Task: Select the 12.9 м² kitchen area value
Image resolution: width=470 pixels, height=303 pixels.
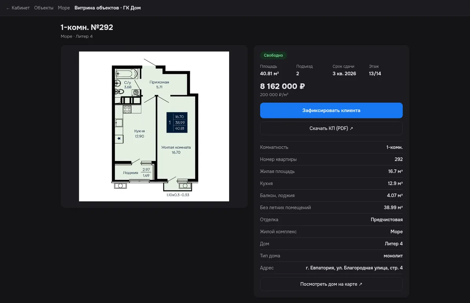Action: 395,183
